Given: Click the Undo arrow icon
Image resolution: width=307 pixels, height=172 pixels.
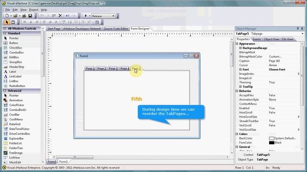Looking at the screenshot, I should tap(68, 16).
